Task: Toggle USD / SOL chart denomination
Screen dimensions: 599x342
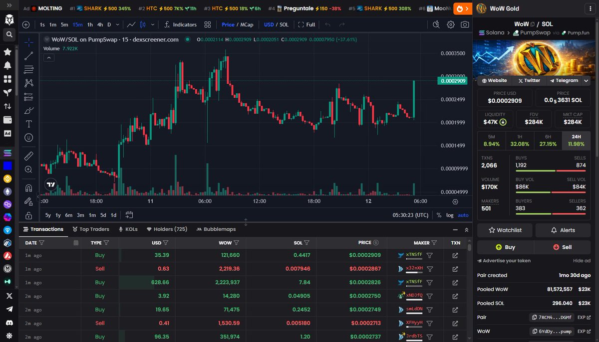Action: pos(276,24)
